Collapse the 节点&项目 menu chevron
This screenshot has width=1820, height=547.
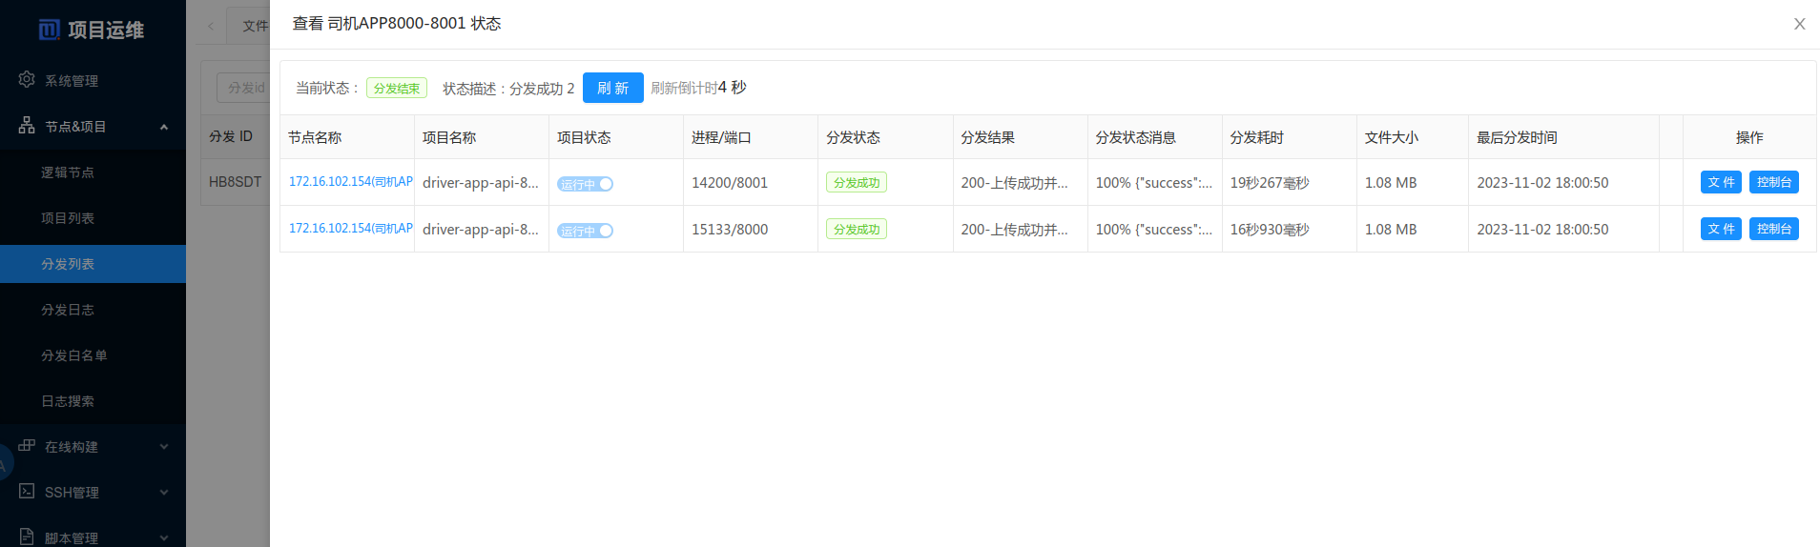click(x=164, y=127)
